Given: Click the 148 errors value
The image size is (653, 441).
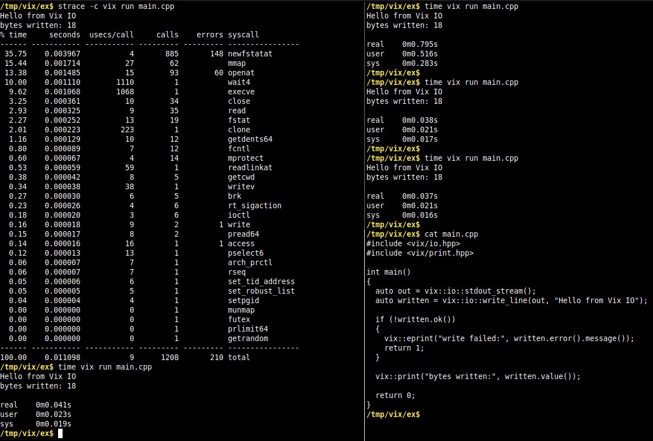Looking at the screenshot, I should point(217,54).
